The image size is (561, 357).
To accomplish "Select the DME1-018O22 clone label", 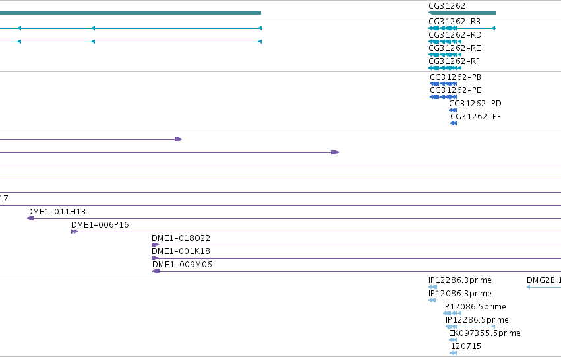I will [x=181, y=238].
